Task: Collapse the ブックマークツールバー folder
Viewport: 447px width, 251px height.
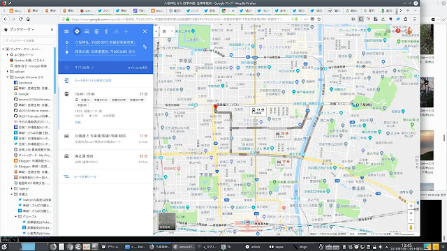Action: coord(3,49)
